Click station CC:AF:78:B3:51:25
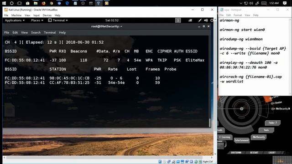The height and width of the screenshot is (164, 292). (69, 82)
